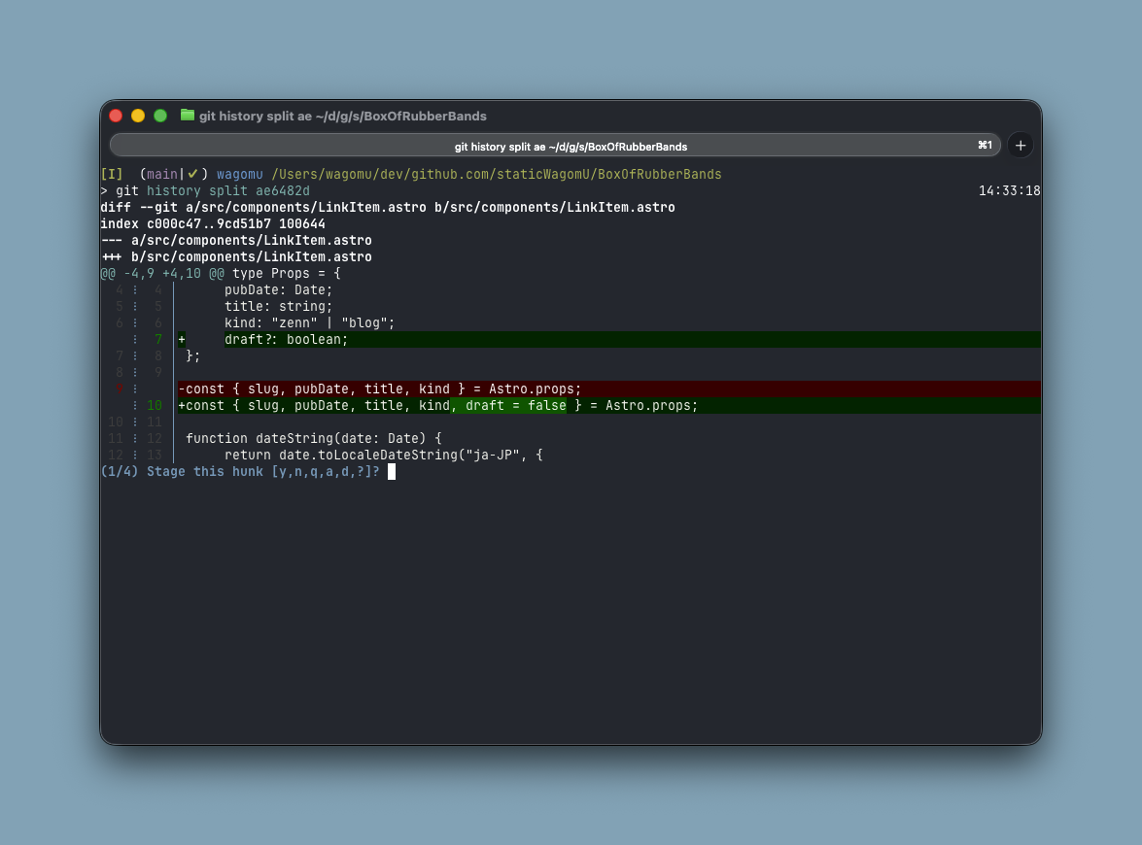Click the cursor after Stage this hunk prompt
The width and height of the screenshot is (1142, 845).
tap(392, 471)
